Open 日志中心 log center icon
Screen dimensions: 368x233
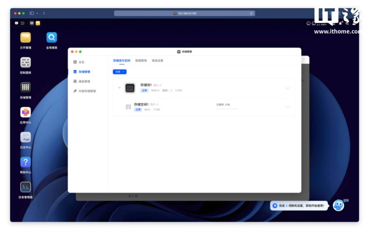tap(25, 137)
